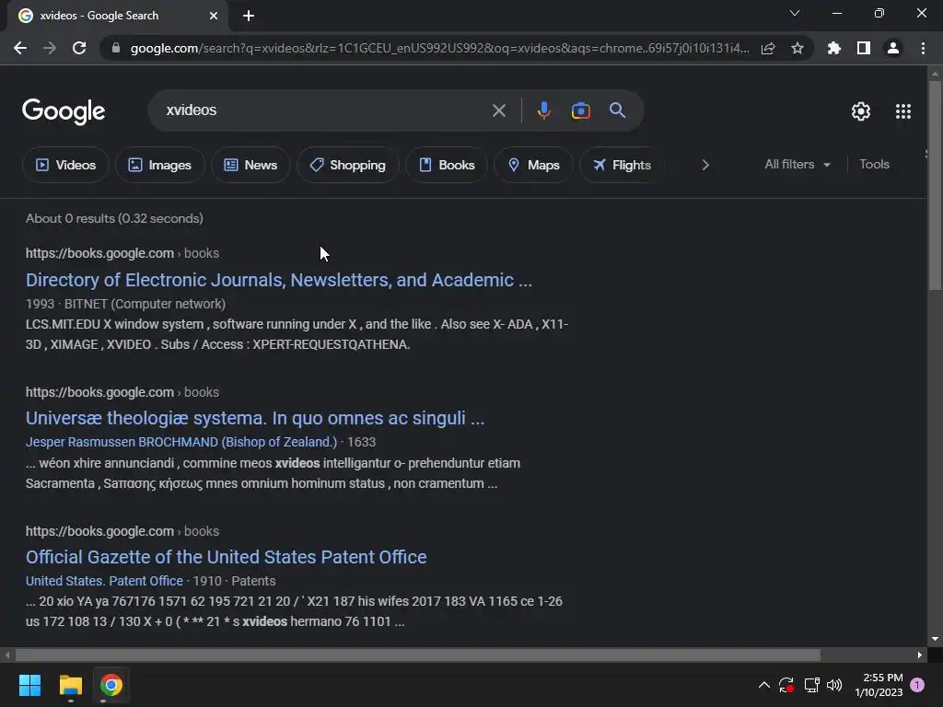Open Official Gazette Patent Office result
The image size is (943, 707).
227,557
